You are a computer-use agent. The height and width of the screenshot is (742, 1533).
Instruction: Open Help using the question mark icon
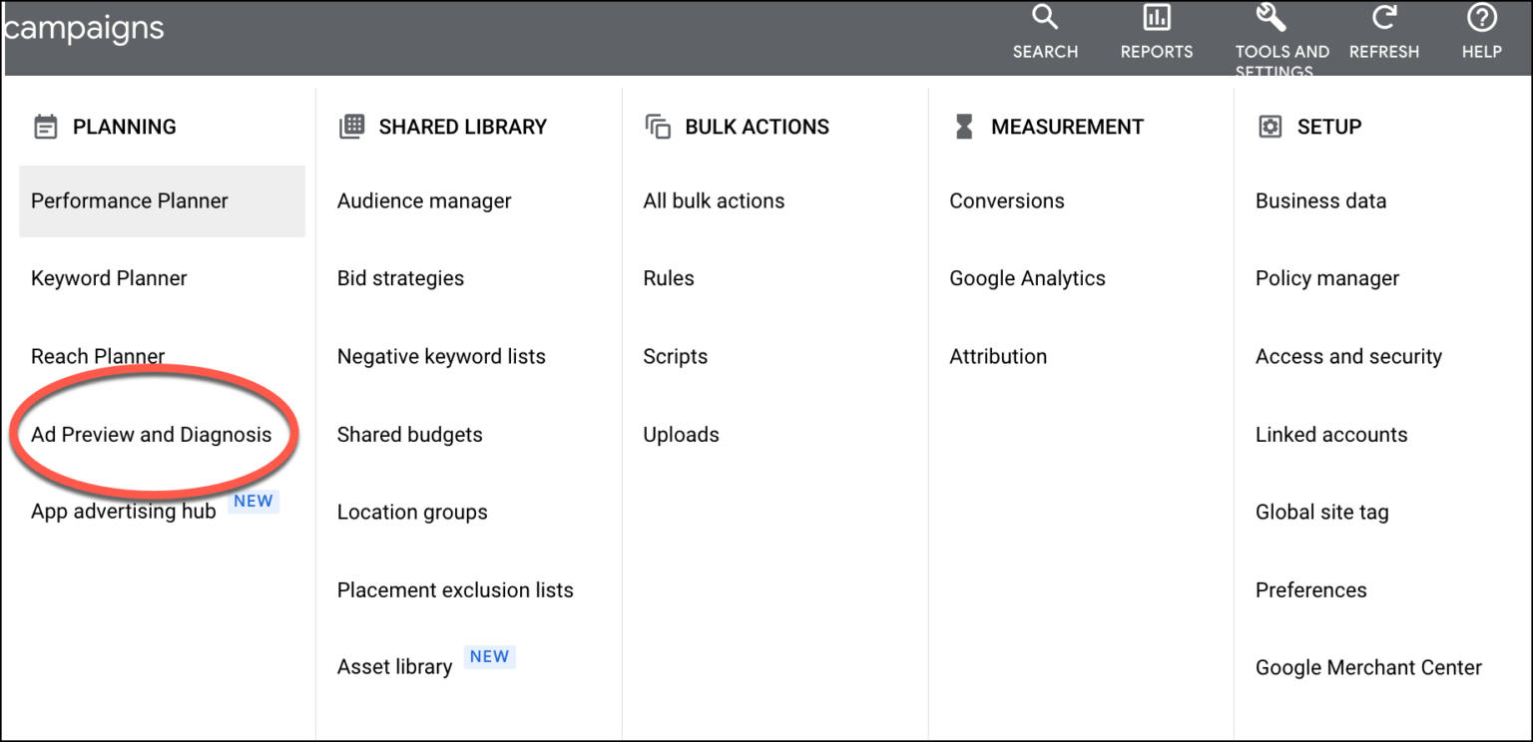(1480, 17)
